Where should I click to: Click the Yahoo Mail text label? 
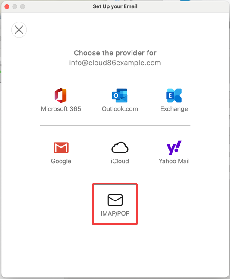click(174, 161)
